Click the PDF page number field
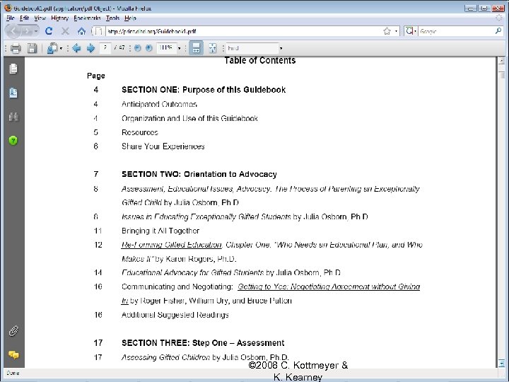Screen dimensions: 509x382 coord(105,48)
